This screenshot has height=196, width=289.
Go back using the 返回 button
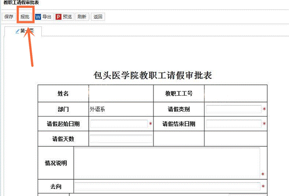click(98, 17)
